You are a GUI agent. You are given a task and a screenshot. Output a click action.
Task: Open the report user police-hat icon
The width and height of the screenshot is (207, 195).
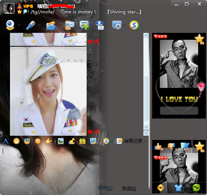click(x=100, y=25)
